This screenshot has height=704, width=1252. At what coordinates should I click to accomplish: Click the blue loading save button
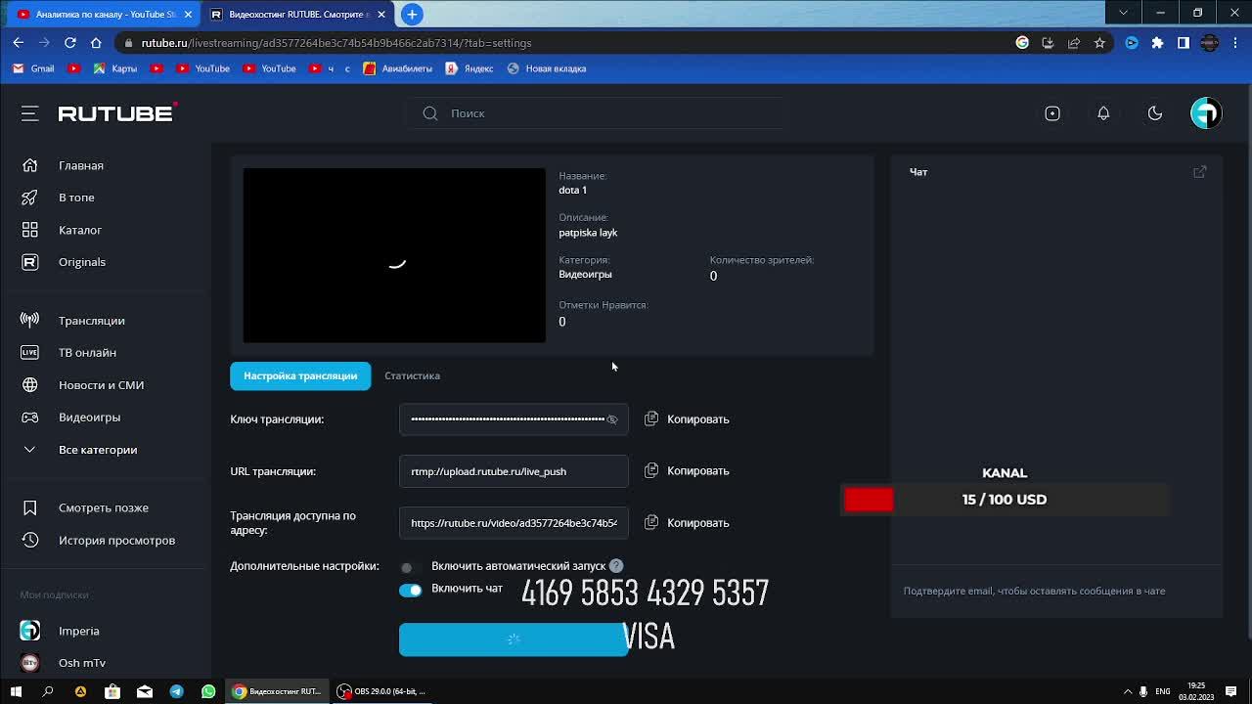click(x=514, y=639)
